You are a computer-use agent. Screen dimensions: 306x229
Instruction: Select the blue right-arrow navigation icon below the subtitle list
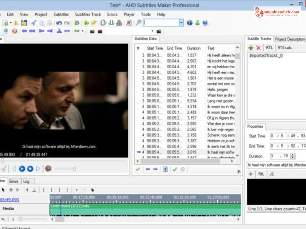click(x=155, y=169)
